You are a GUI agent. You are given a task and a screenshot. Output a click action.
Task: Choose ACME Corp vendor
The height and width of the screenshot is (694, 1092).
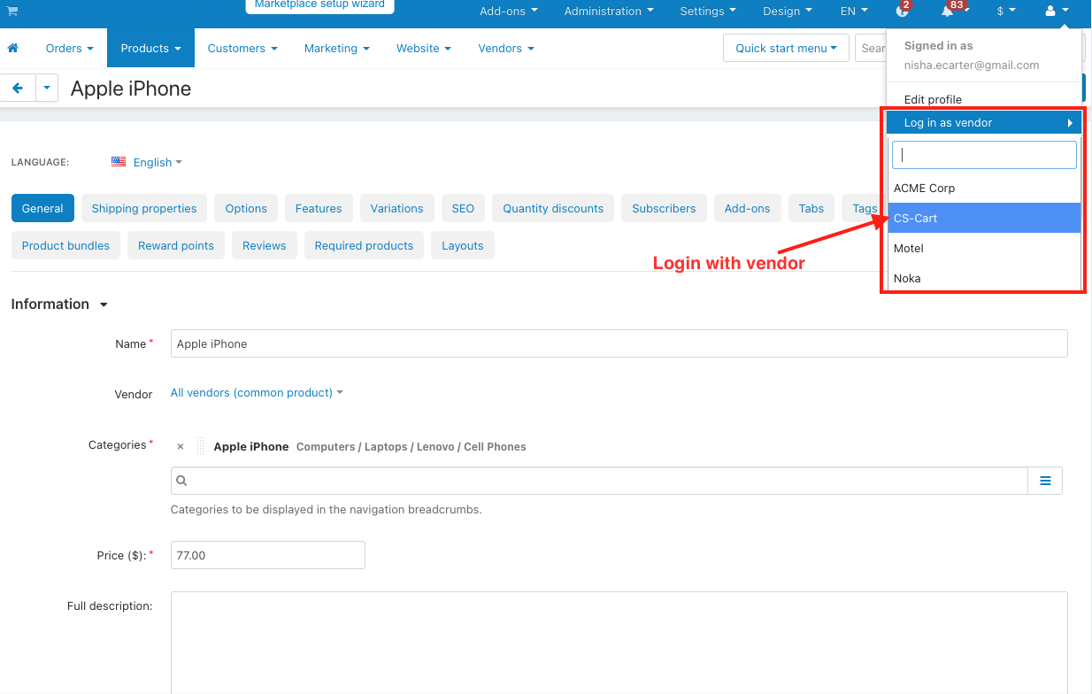[984, 188]
